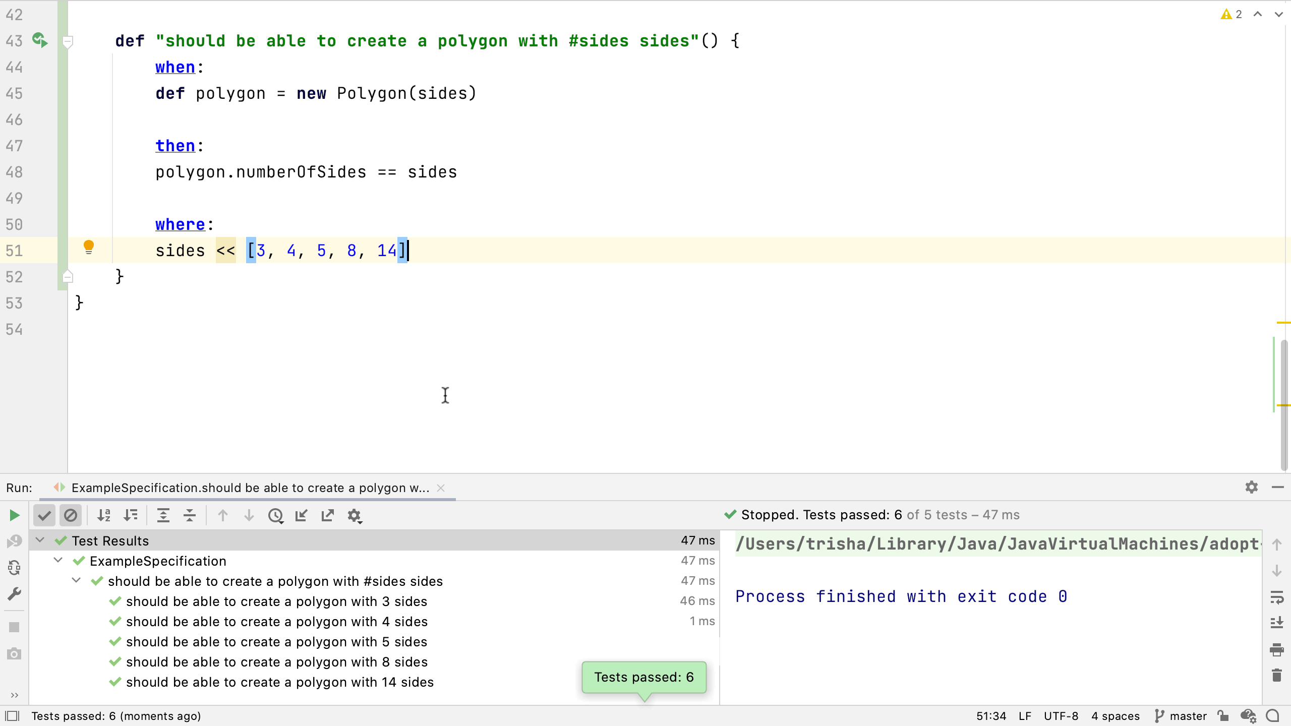Collapse the "#sides sides" test node
Screen dimensions: 1291x726
[76, 581]
